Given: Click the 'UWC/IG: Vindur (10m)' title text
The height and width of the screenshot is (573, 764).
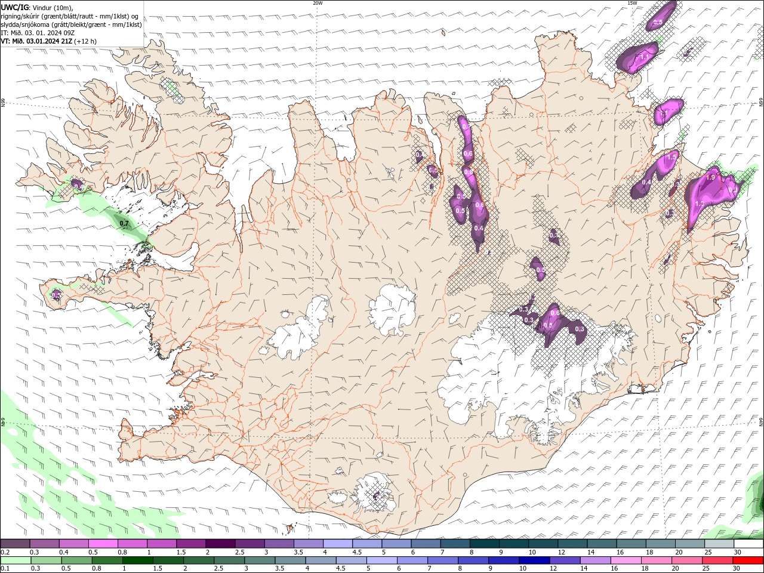Looking at the screenshot, I should 38,7.
